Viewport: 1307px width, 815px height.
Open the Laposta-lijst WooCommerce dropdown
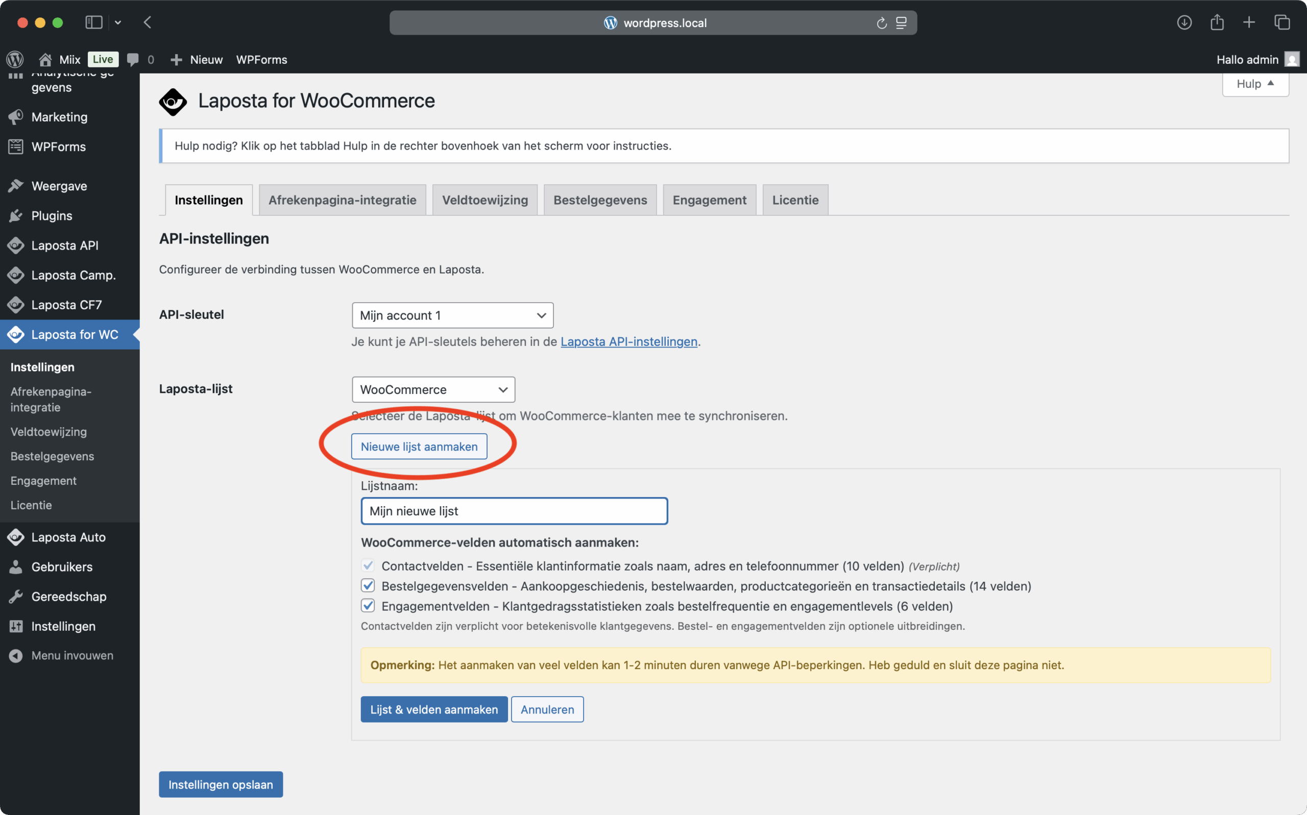point(433,389)
